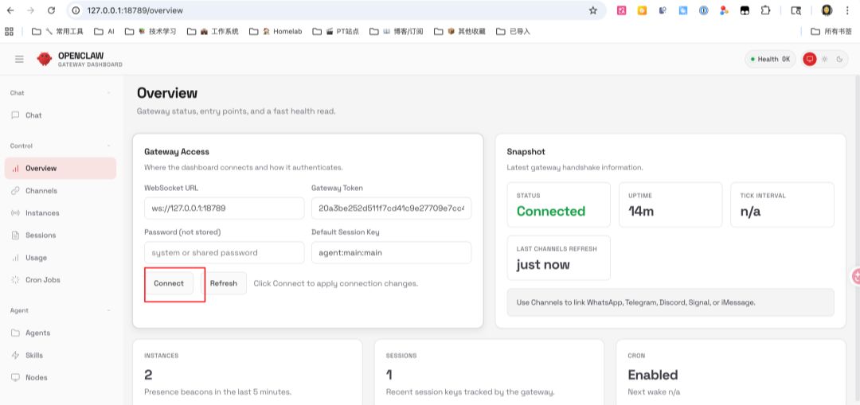Click the green Connected status text
860x405 pixels.
click(x=551, y=211)
